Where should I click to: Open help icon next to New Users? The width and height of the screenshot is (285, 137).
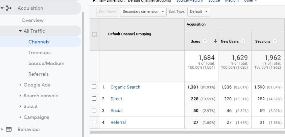[243, 41]
